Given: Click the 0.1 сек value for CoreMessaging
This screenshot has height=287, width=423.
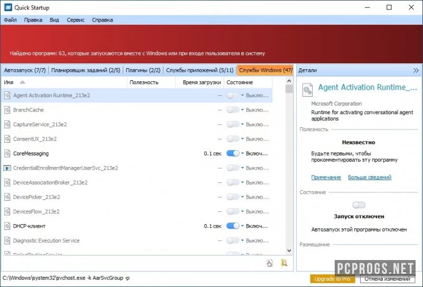Looking at the screenshot, I should click(x=213, y=153).
